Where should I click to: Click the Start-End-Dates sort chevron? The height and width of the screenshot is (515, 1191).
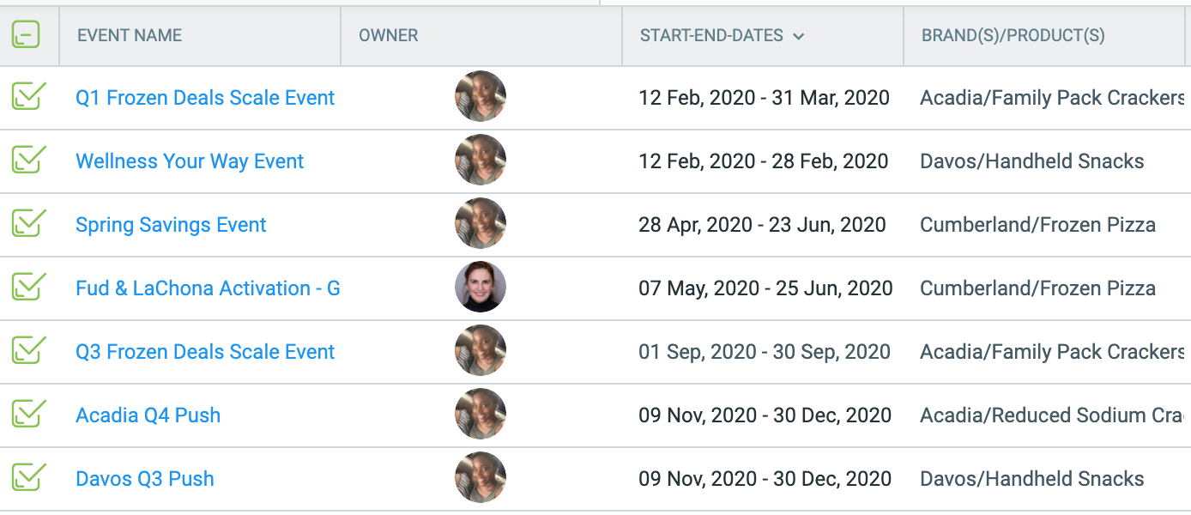[799, 36]
